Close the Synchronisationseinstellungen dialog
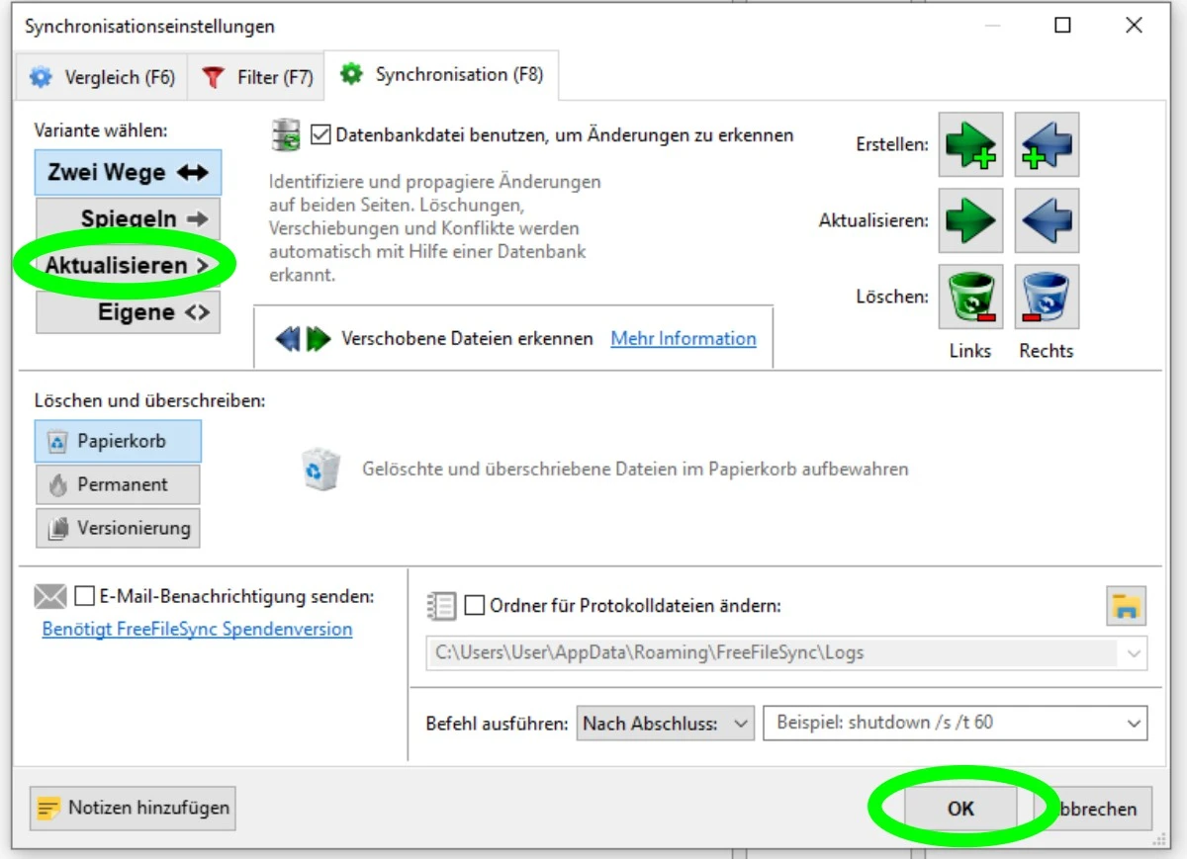Viewport: 1187px width, 859px height. [1135, 26]
